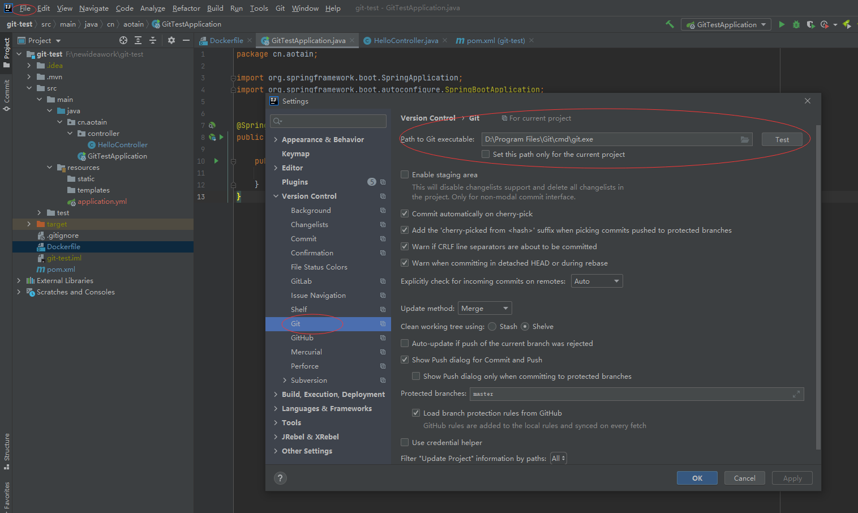Open the Settings help question mark
The height and width of the screenshot is (513, 858).
(280, 478)
